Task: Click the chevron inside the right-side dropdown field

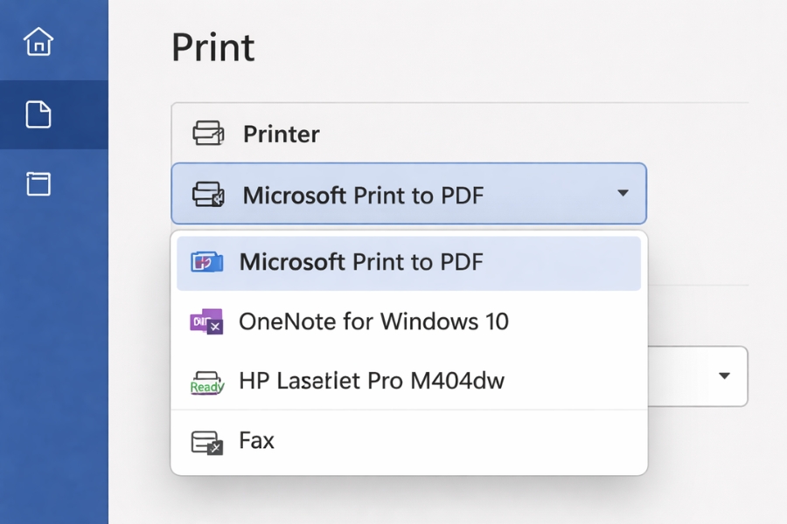Action: (724, 376)
